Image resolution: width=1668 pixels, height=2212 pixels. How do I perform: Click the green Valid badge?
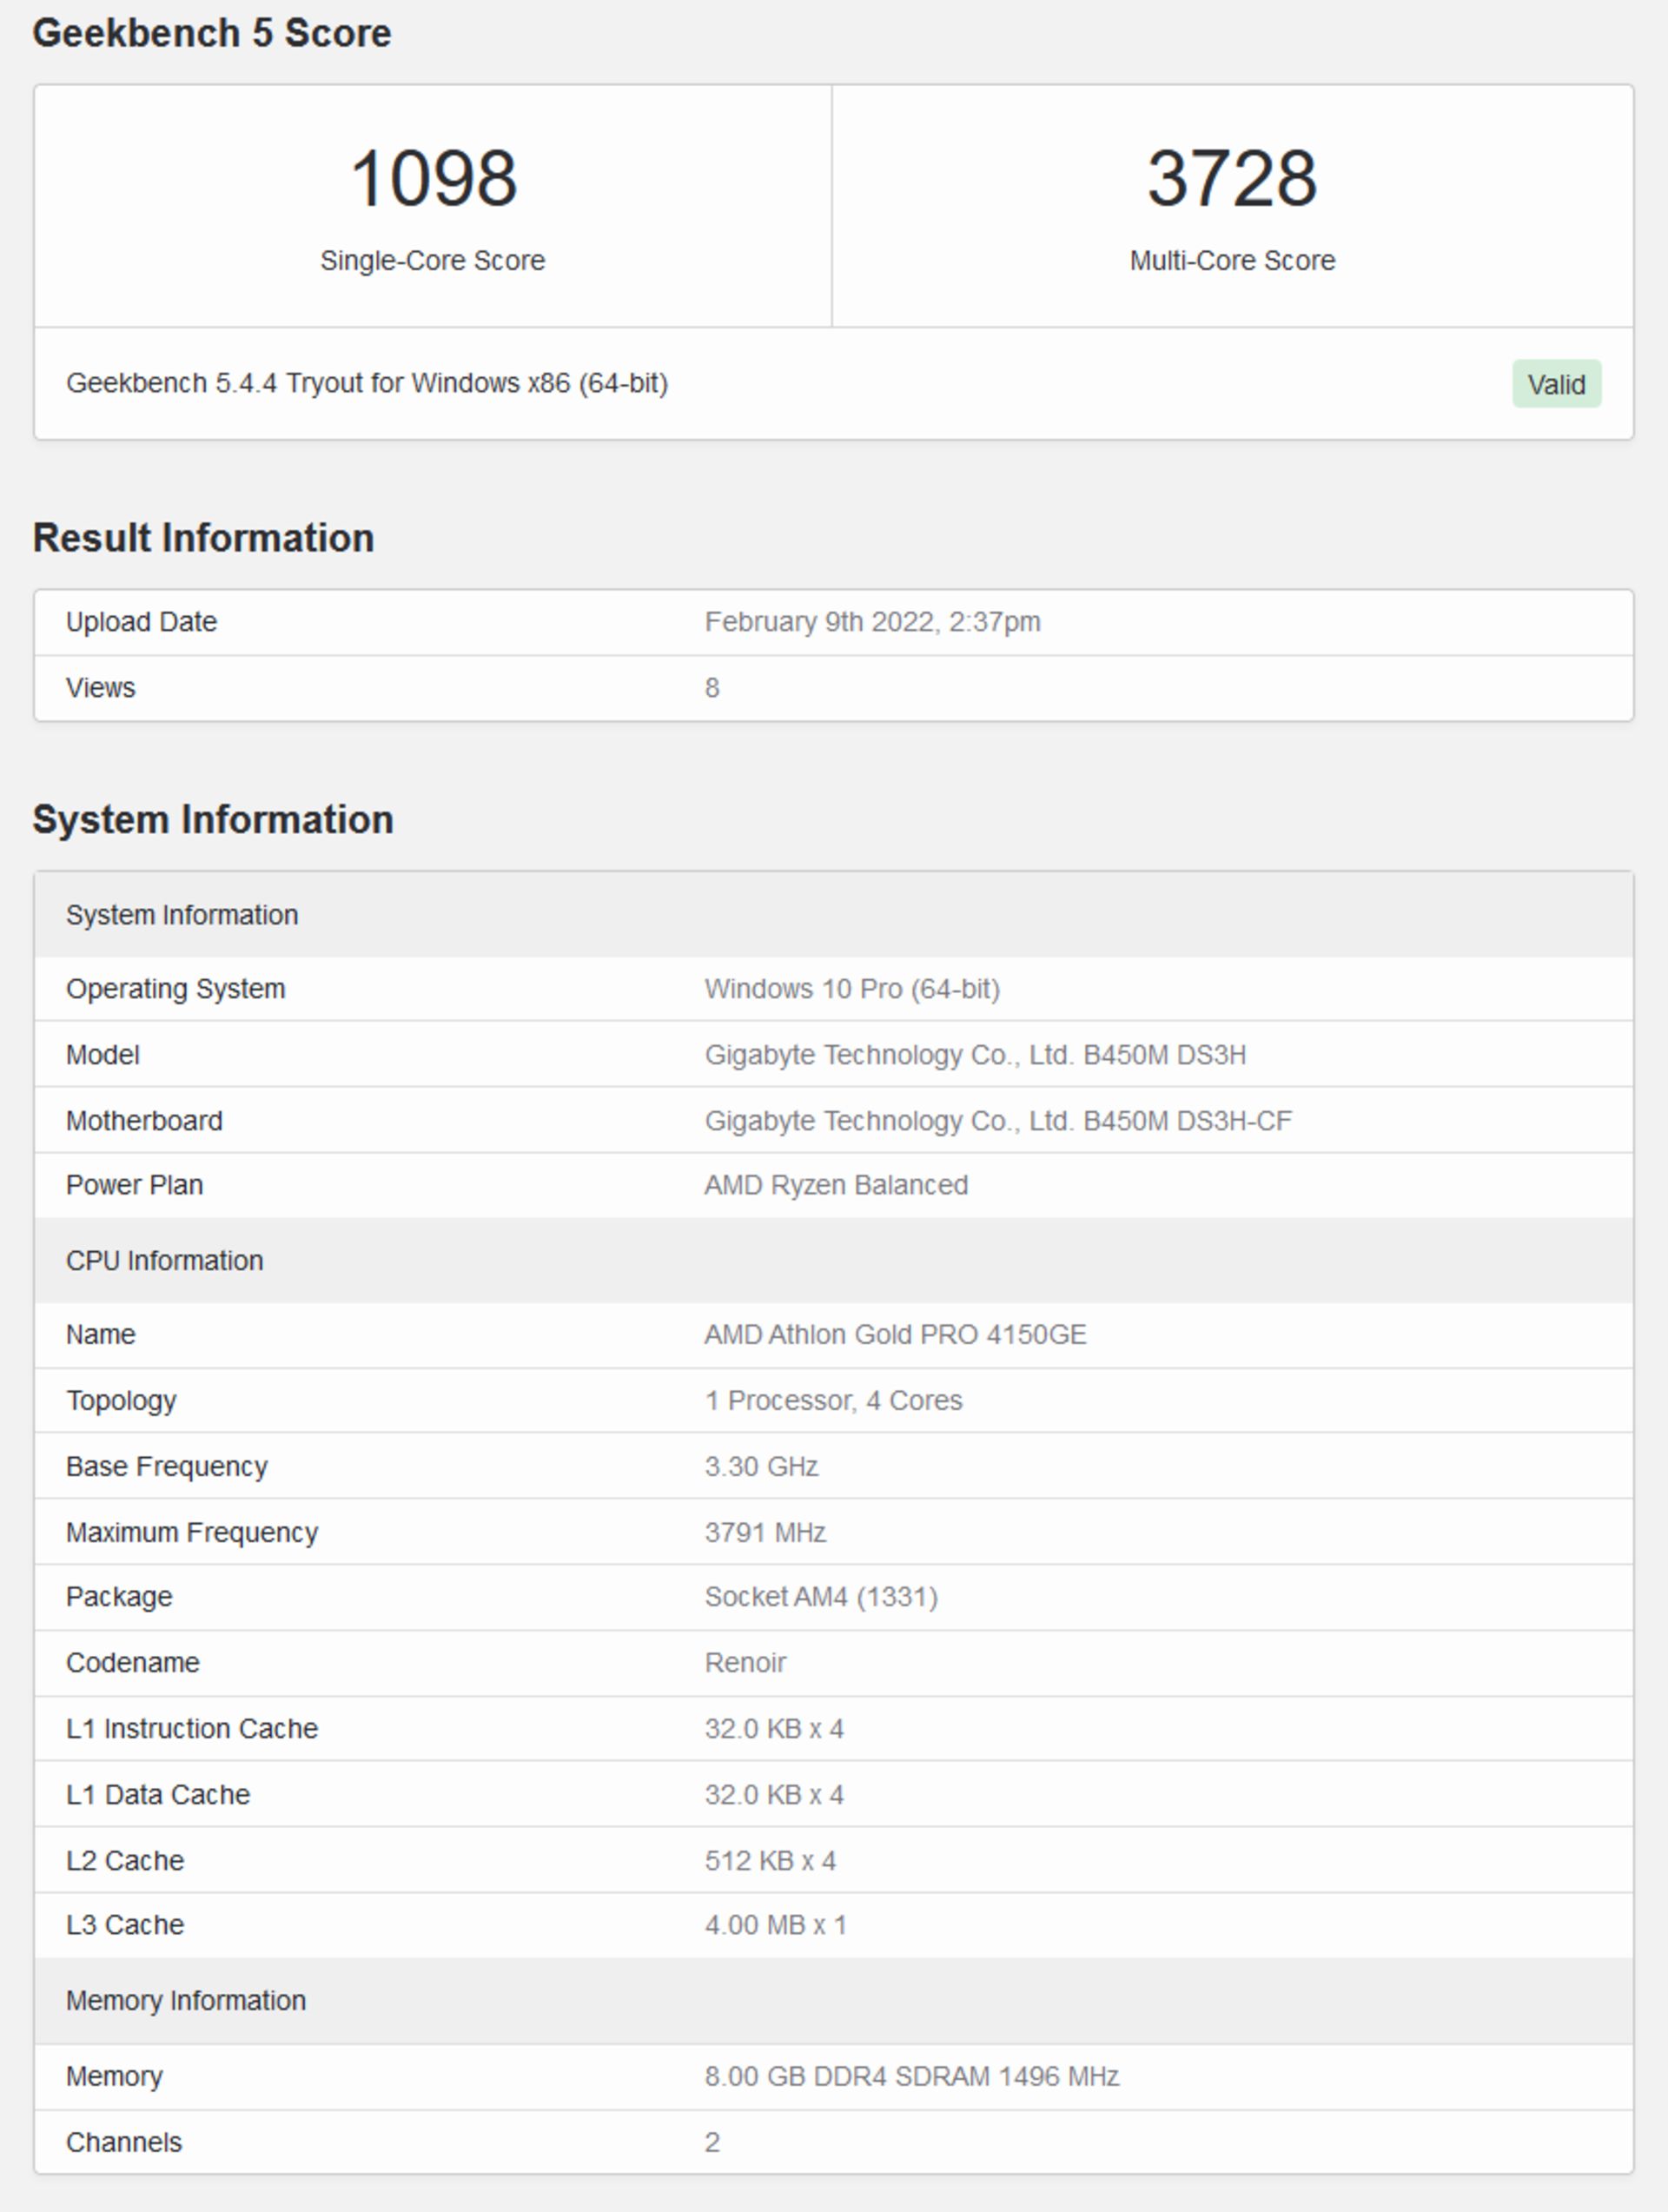click(1556, 384)
